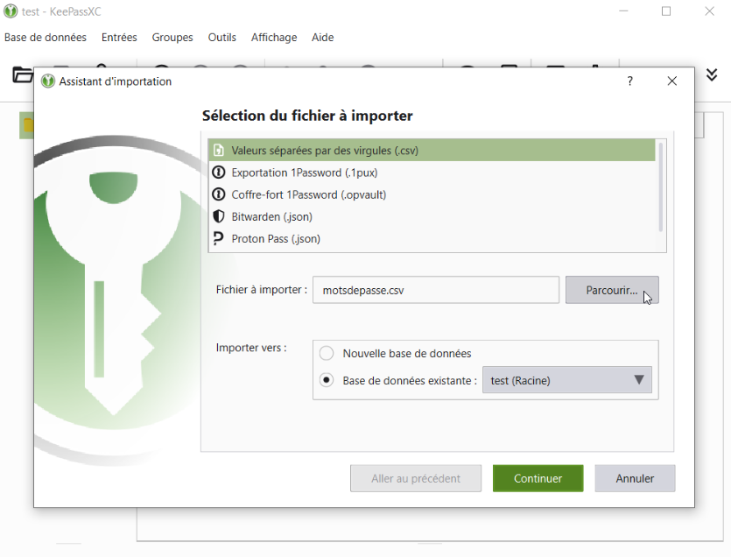Select Valeurs séparées par des virgules (.csv)

click(x=432, y=151)
